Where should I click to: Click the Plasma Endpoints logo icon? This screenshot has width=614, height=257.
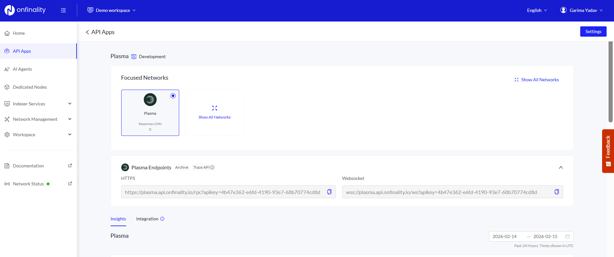pos(125,167)
